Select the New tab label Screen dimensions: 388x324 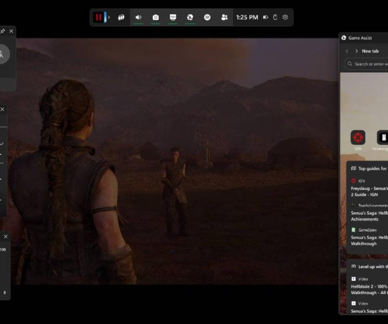[370, 51]
